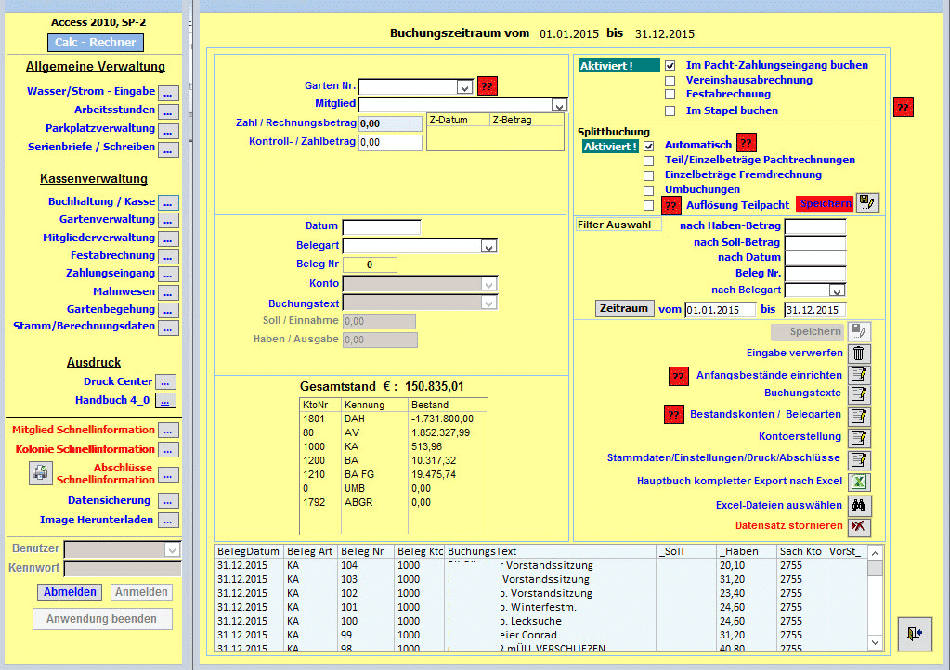The height and width of the screenshot is (670, 950).
Task: Check the Auflösung Teilpacht checkbox
Action: (648, 205)
